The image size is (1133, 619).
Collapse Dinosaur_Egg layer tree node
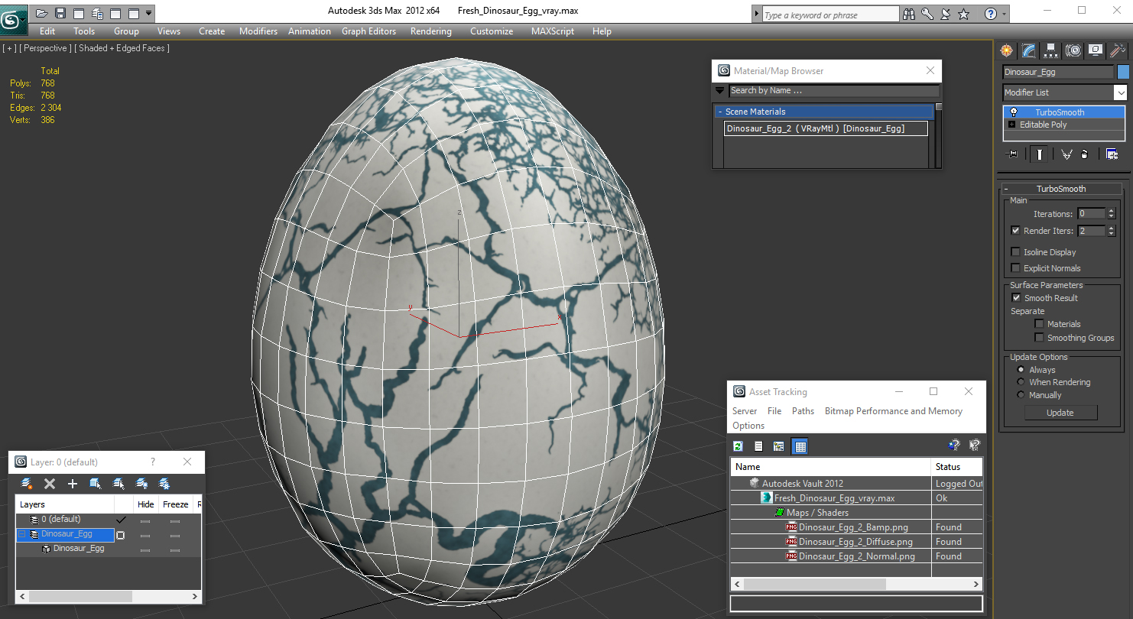tap(22, 534)
